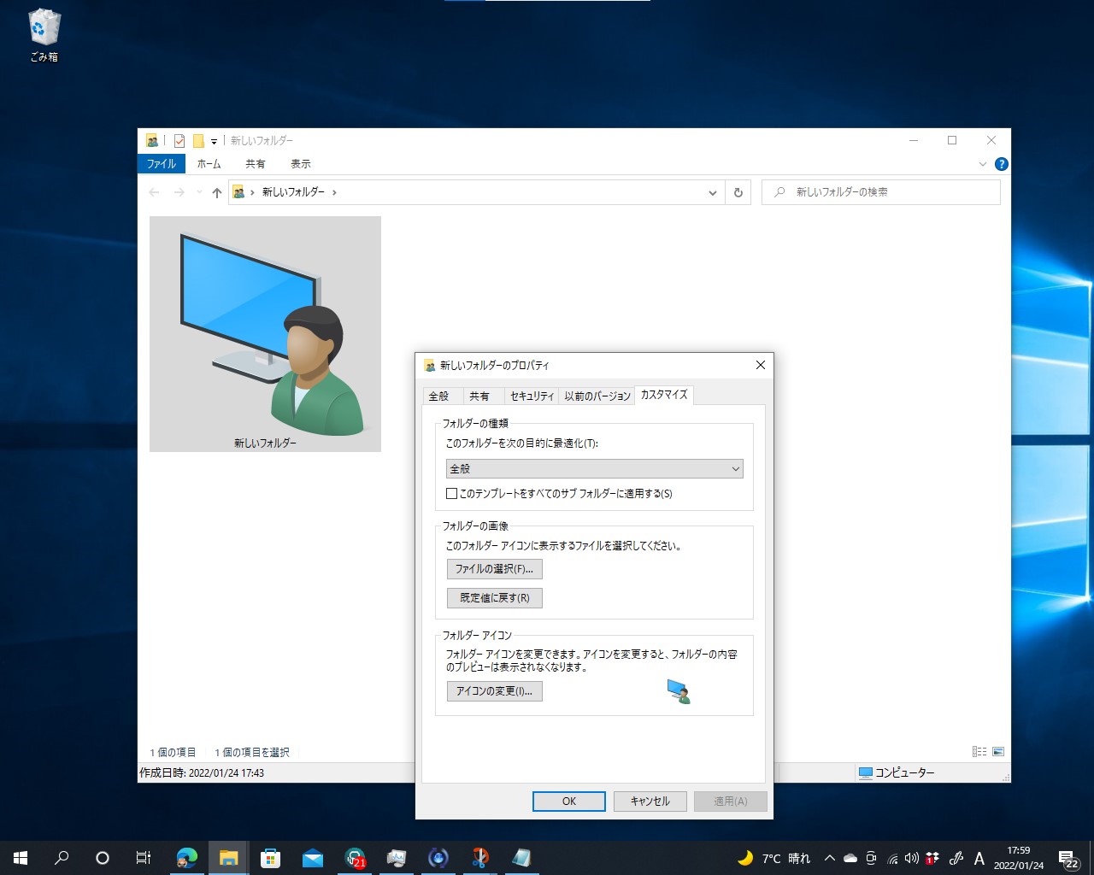The width and height of the screenshot is (1094, 875).
Task: Click the Restore Default folder image button
Action: click(x=494, y=597)
